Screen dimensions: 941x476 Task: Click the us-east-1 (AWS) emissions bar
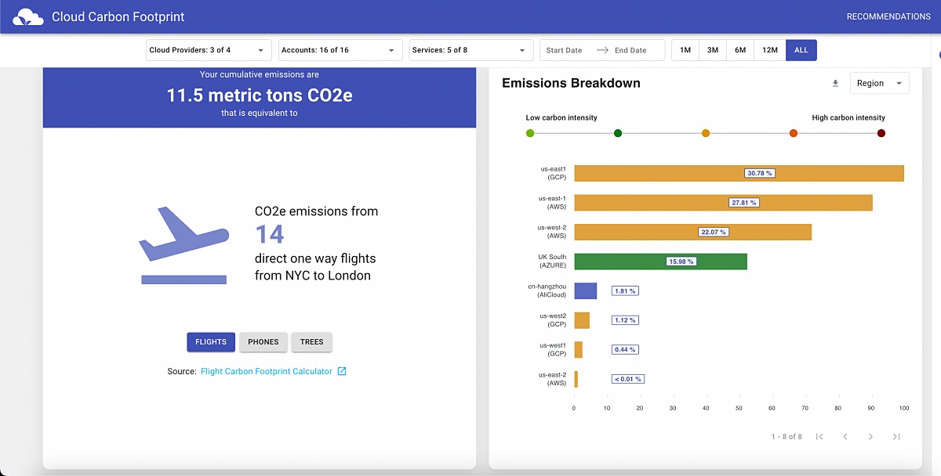click(723, 203)
